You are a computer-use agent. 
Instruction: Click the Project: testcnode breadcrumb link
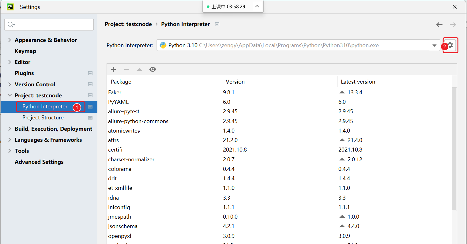pos(128,24)
